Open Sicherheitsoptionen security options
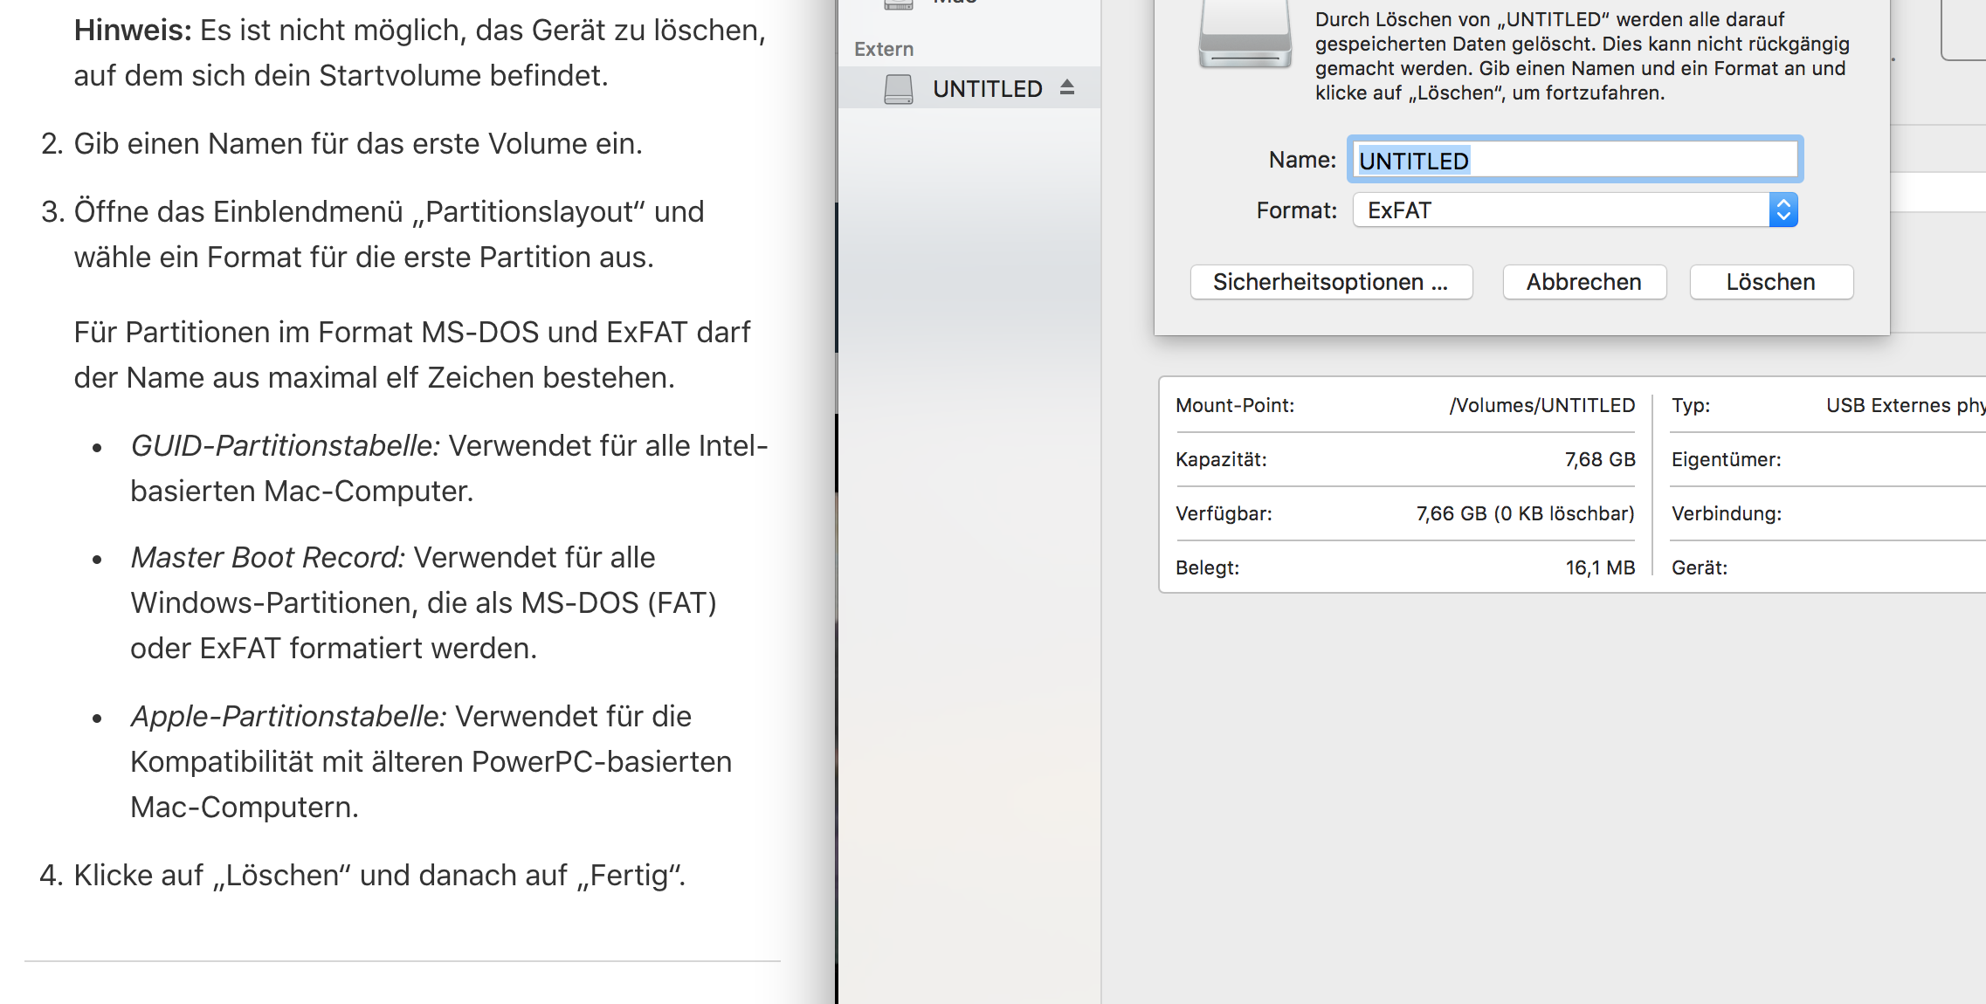The height and width of the screenshot is (1004, 1986). click(x=1330, y=282)
